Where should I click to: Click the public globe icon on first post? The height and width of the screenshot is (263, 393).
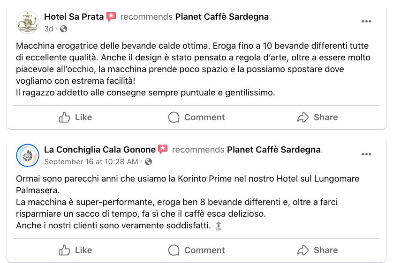click(x=64, y=29)
